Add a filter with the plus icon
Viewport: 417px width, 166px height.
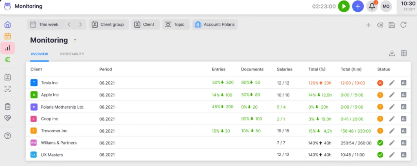pyautogui.click(x=368, y=25)
